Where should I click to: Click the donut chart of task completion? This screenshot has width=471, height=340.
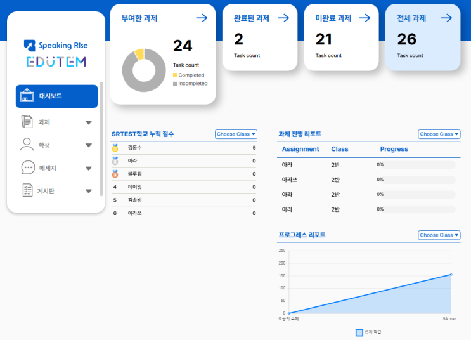click(144, 70)
